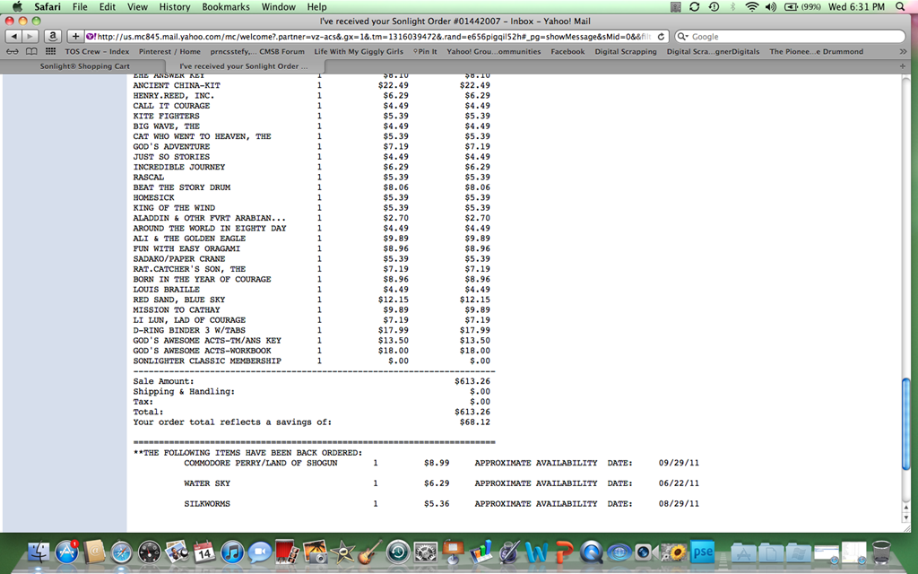Open QuickTime Player in the Dock

592,552
